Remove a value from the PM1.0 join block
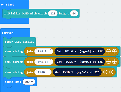 pos(108,51)
